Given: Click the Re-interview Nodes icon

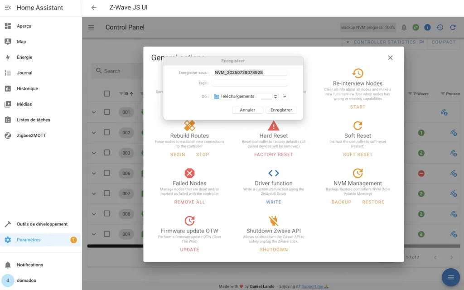Looking at the screenshot, I should tap(358, 73).
